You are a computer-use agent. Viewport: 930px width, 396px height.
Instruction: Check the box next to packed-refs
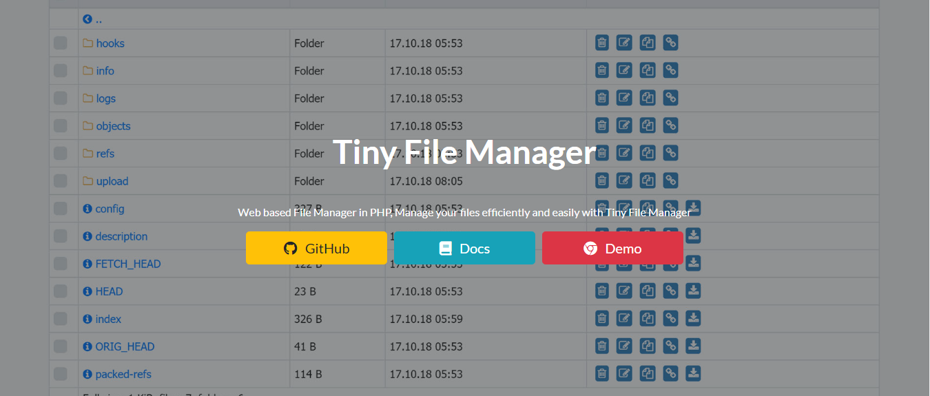point(61,374)
